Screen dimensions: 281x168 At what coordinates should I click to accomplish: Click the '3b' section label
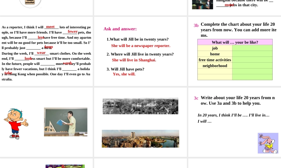[x=196, y=25]
